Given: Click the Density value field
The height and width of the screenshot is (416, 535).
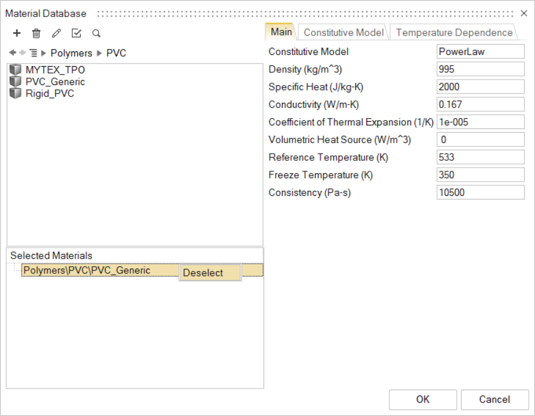Looking at the screenshot, I should click(x=480, y=69).
